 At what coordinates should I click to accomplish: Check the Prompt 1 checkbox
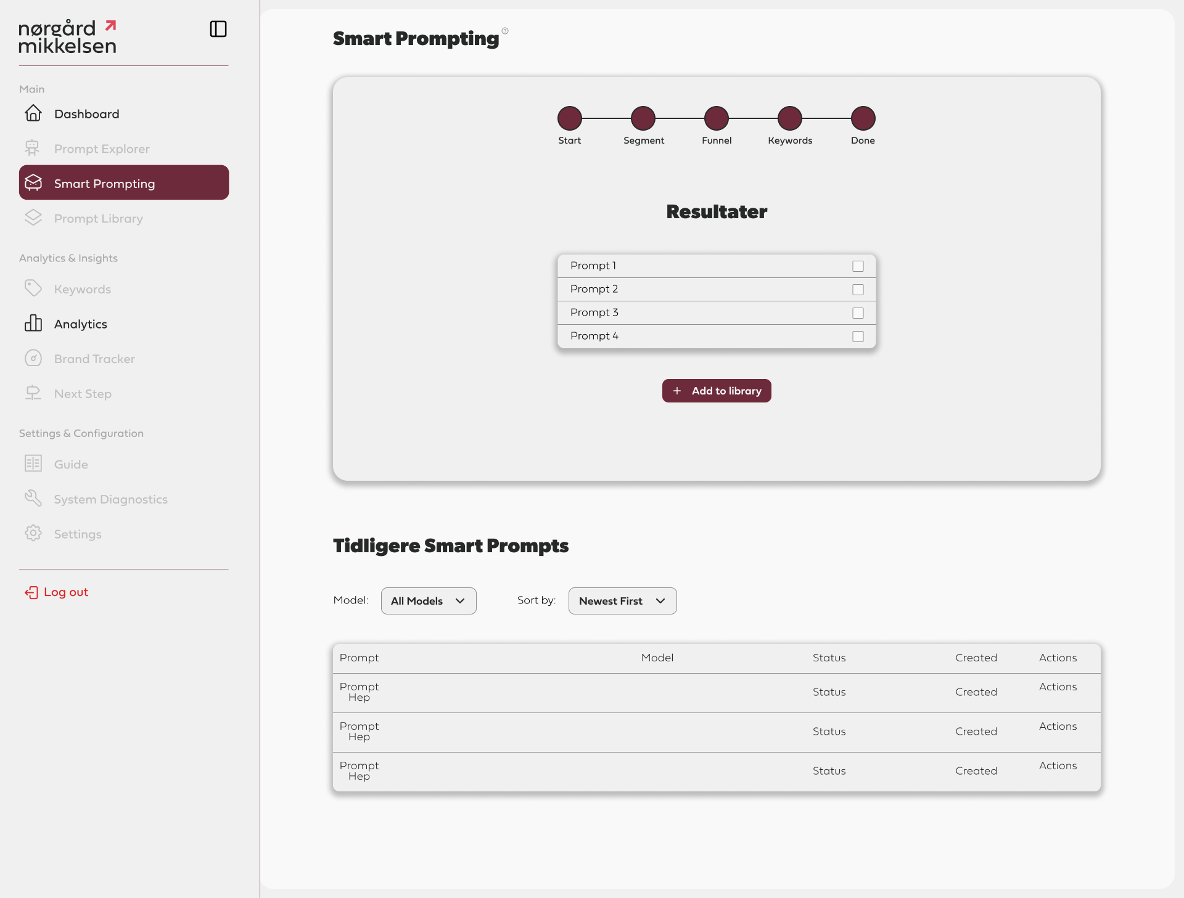point(858,266)
